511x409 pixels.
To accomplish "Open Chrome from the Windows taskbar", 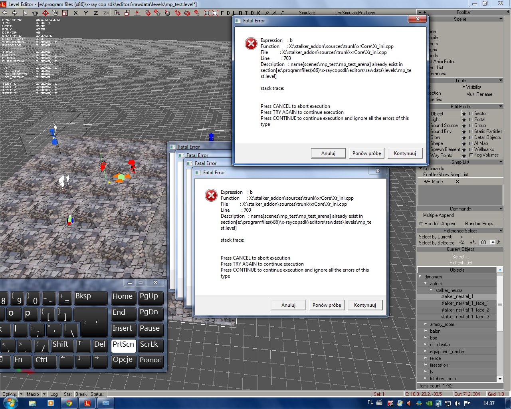I will click(x=69, y=403).
